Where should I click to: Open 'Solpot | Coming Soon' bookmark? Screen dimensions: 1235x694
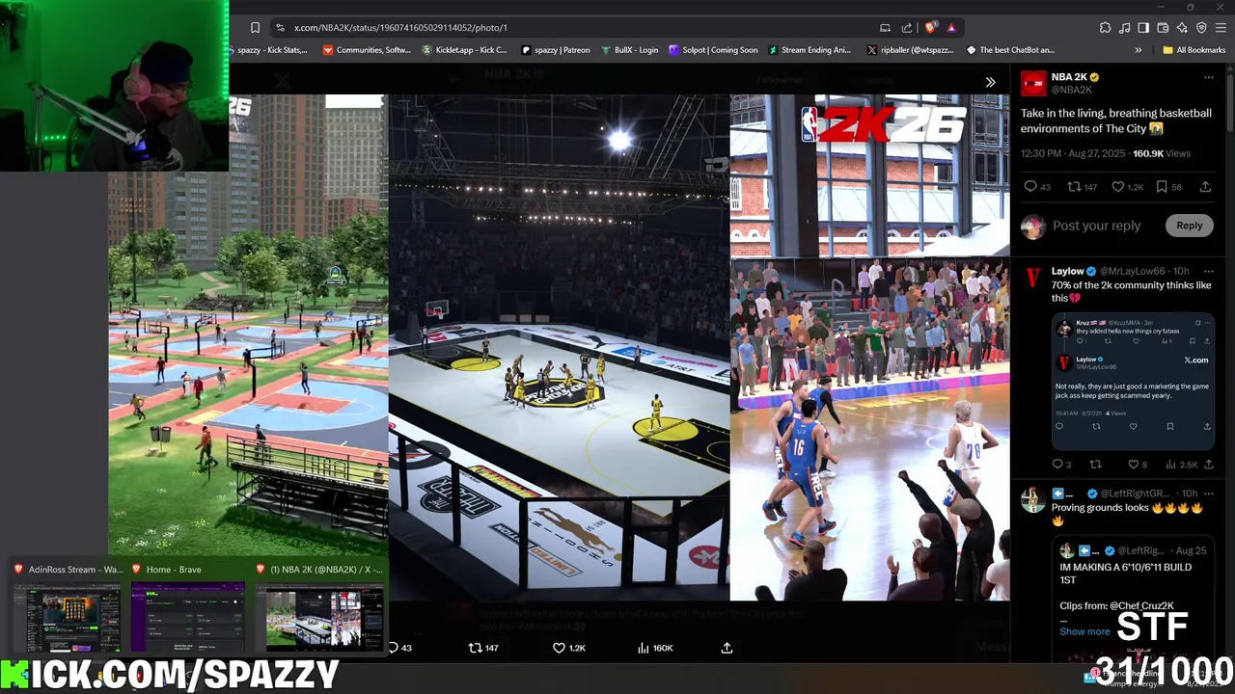[x=713, y=50]
